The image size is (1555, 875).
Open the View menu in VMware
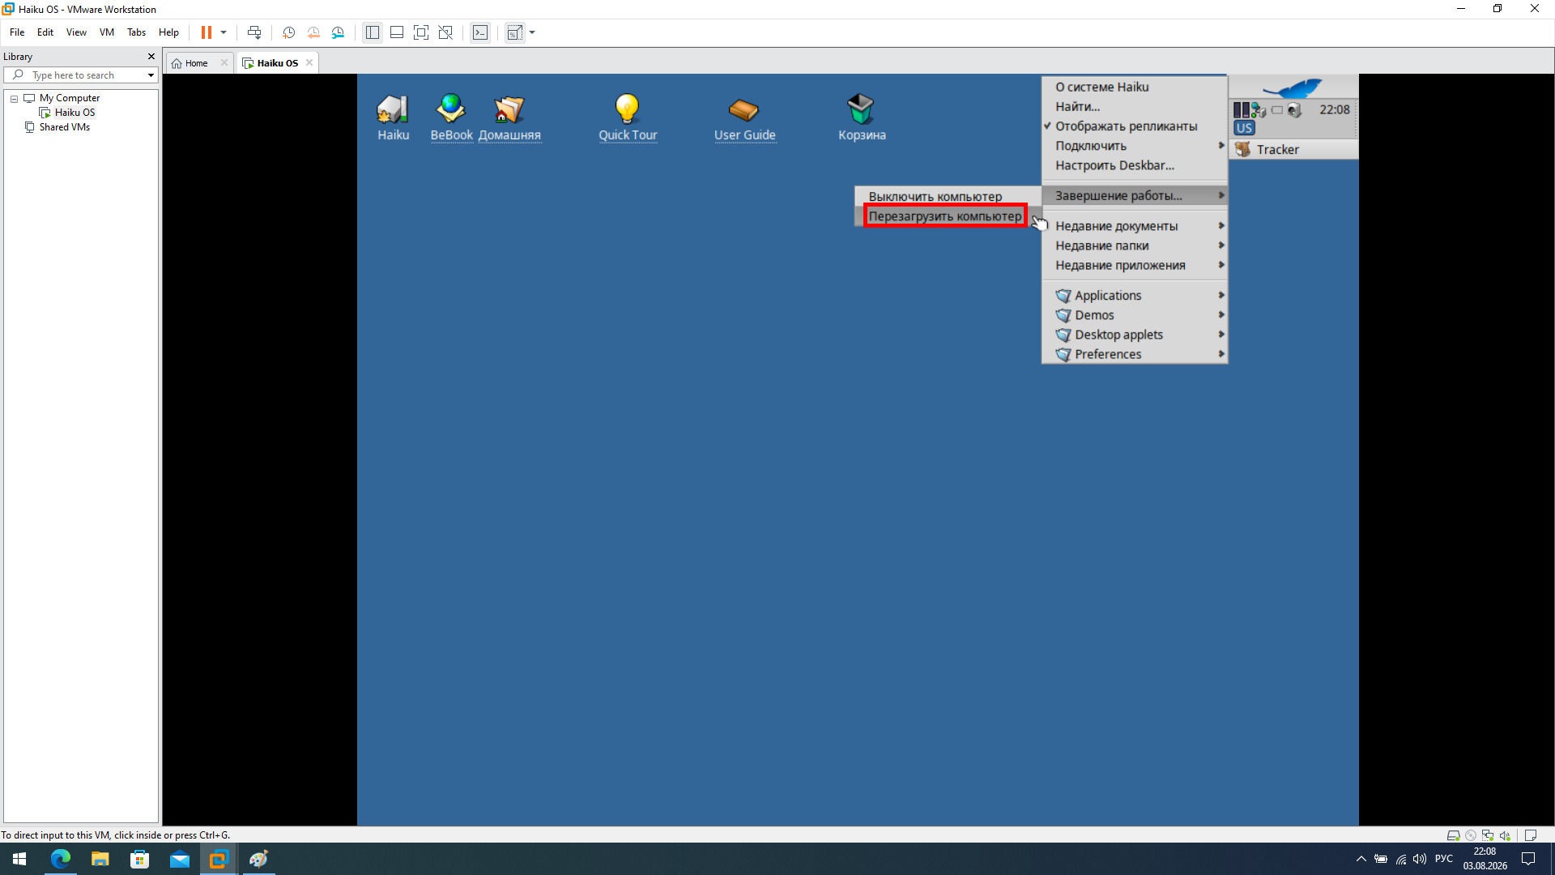pyautogui.click(x=76, y=32)
